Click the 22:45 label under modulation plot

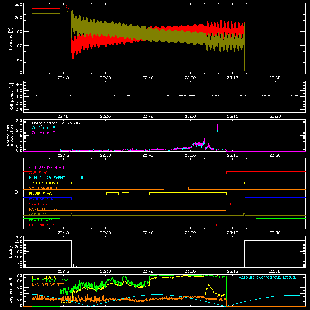pos(148,155)
